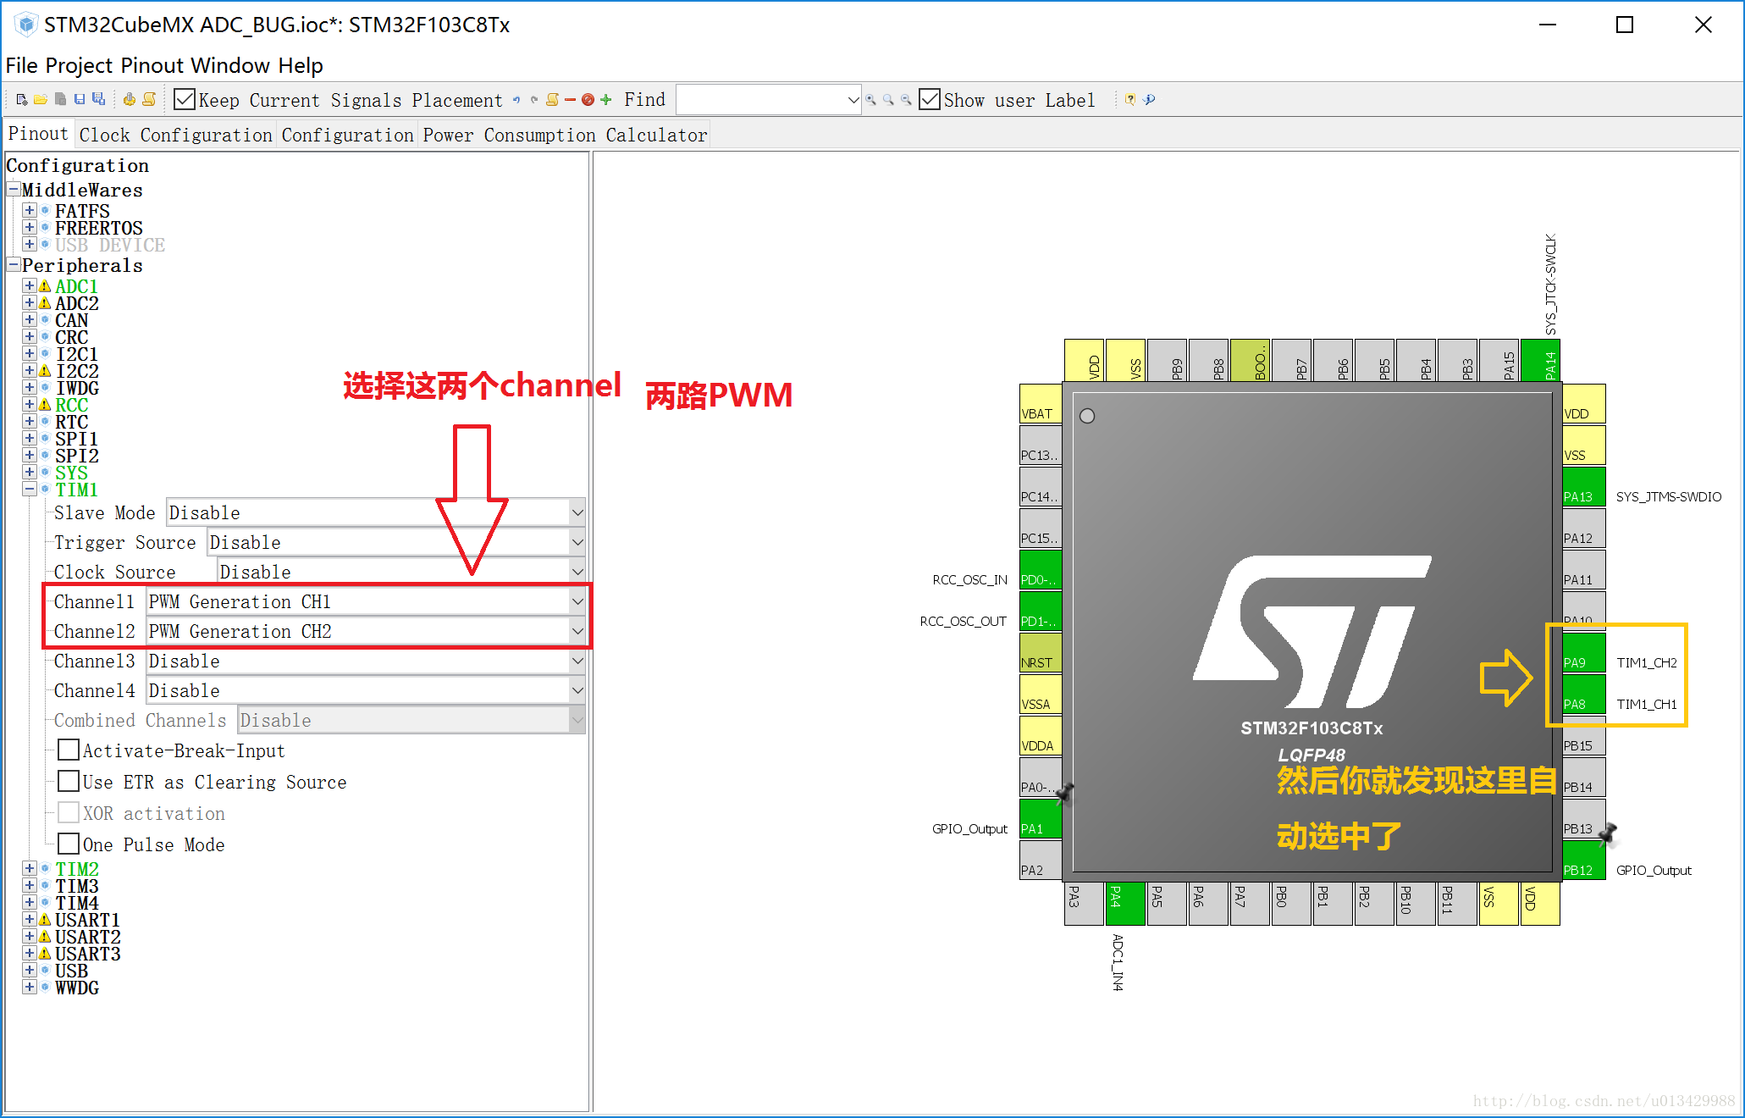
Task: Switch to Configuration tab
Action: (x=347, y=135)
